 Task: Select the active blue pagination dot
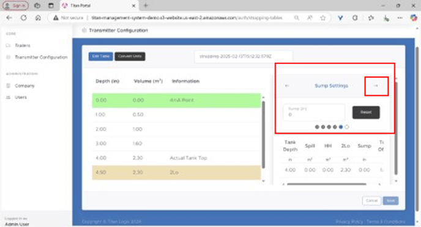click(341, 127)
